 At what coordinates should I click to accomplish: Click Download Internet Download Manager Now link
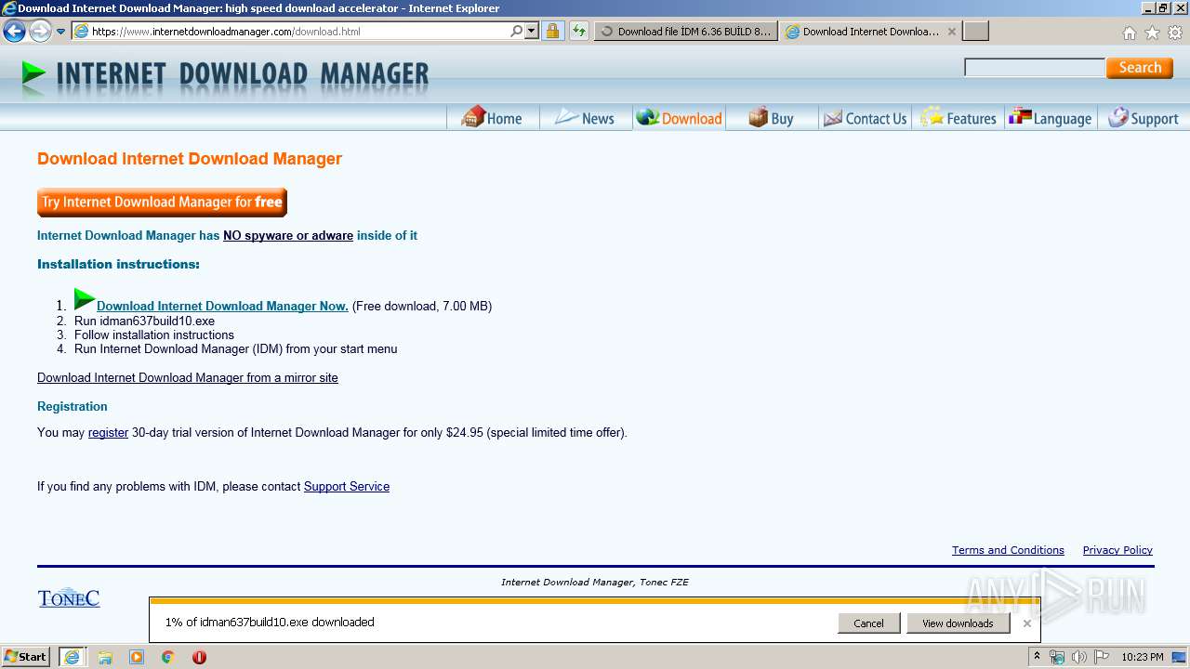pos(222,306)
